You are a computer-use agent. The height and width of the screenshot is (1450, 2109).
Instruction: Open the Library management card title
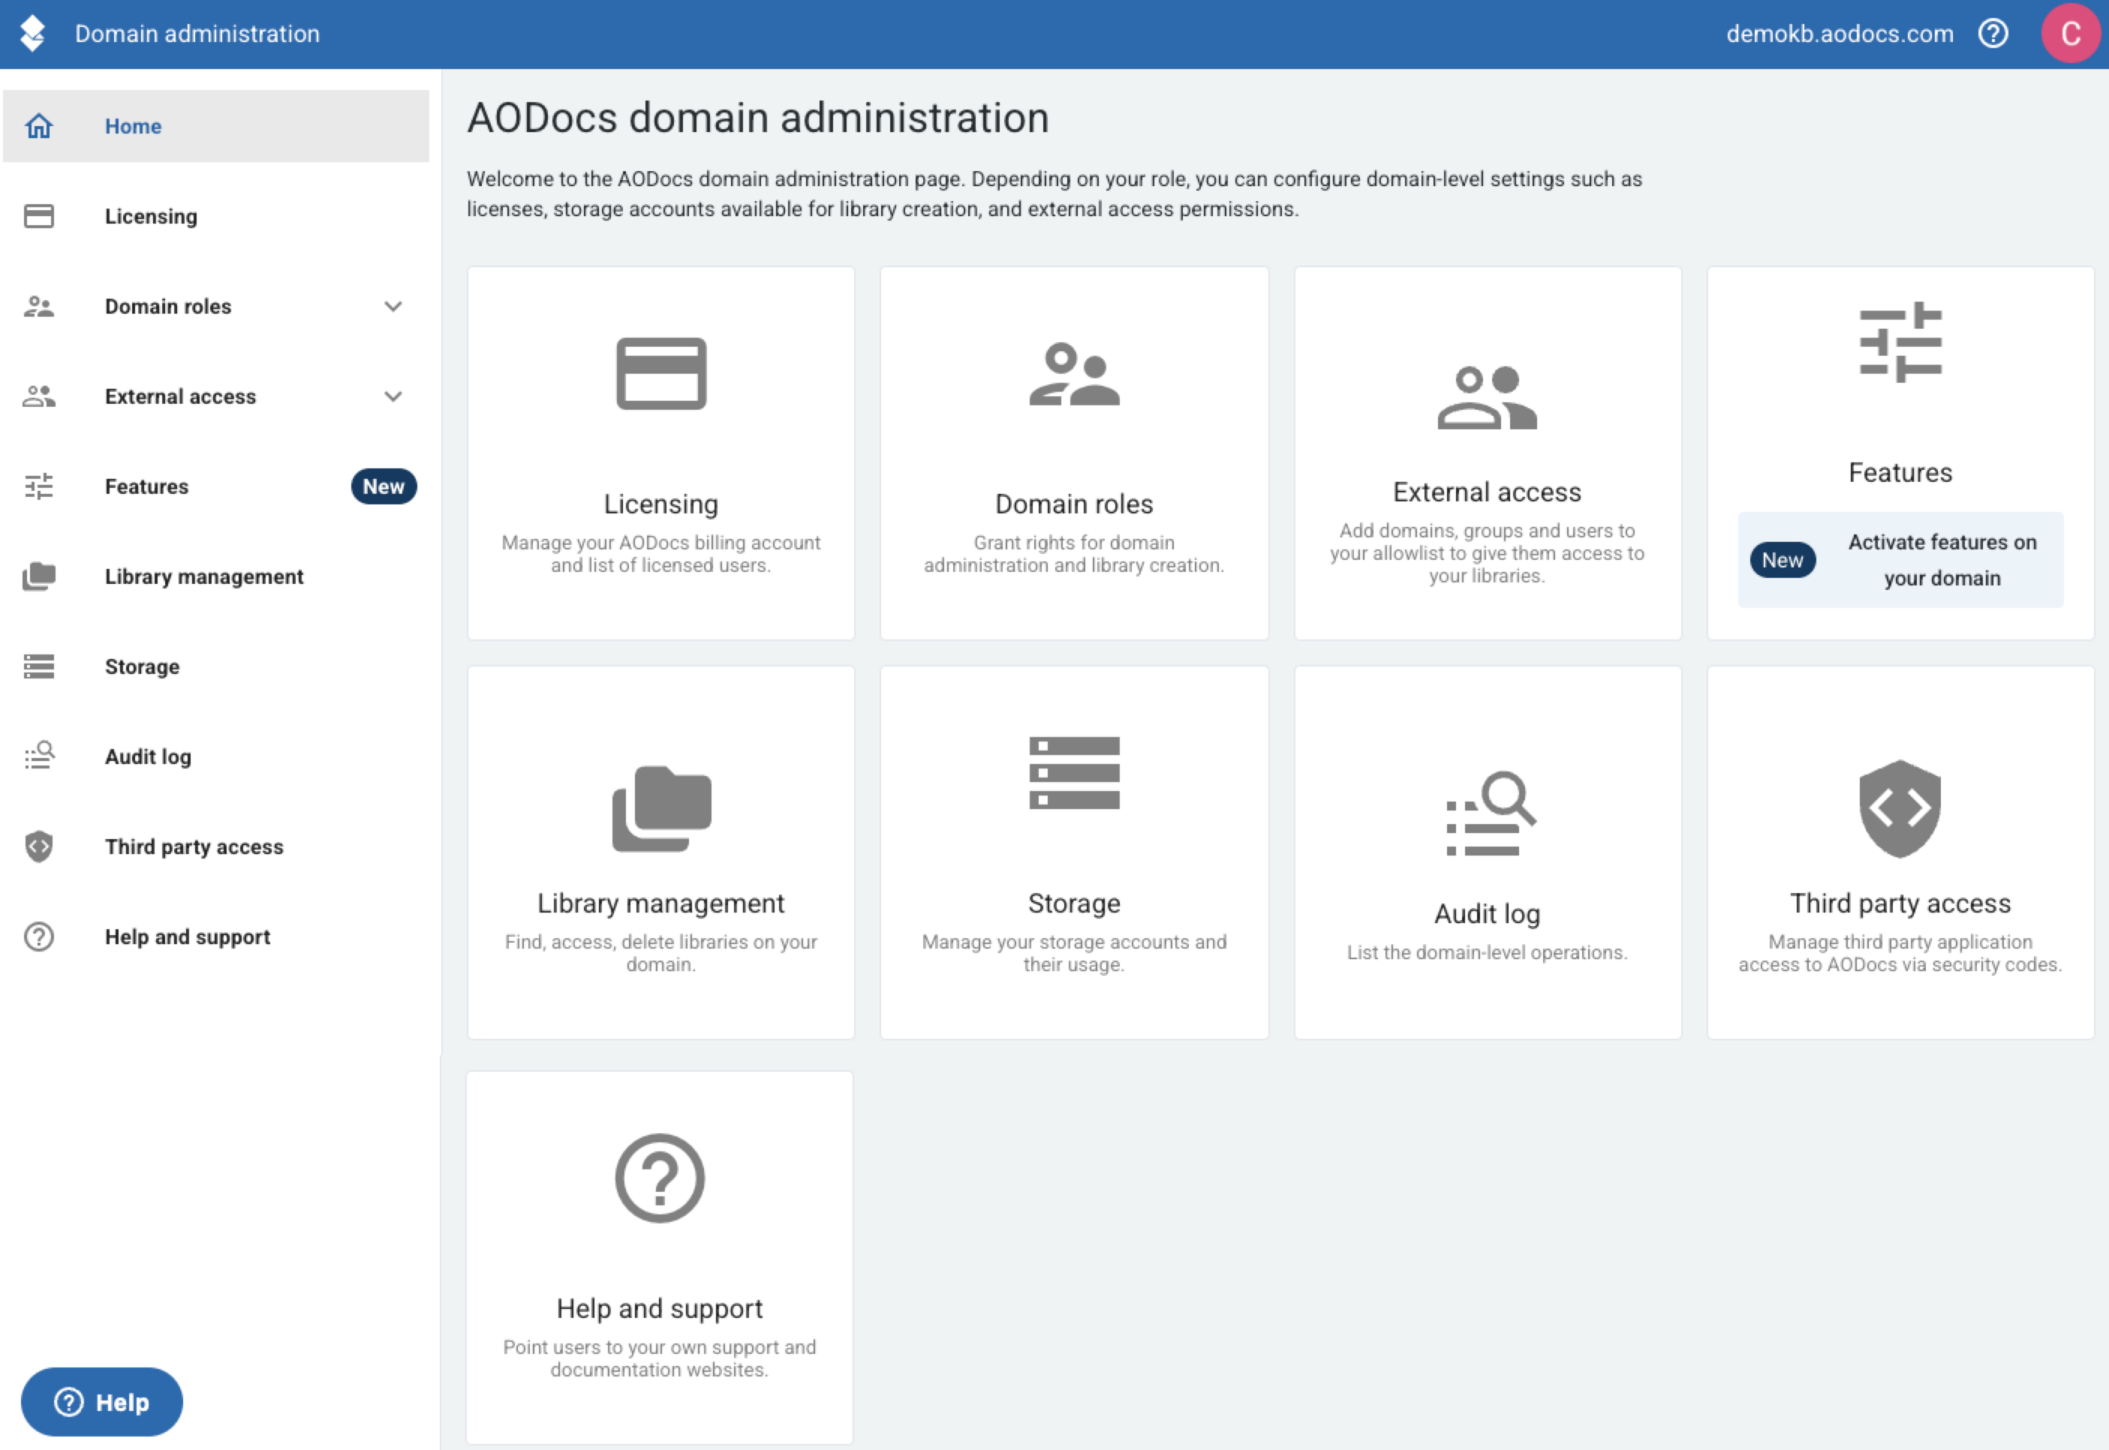coord(661,903)
